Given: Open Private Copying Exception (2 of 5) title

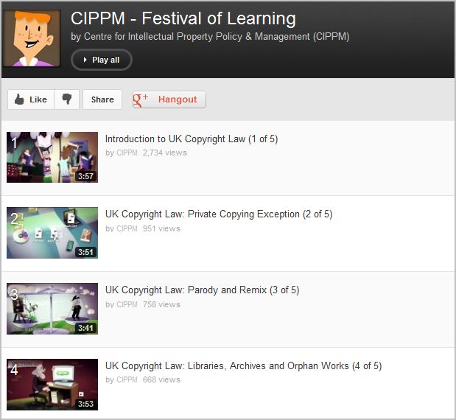Looking at the screenshot, I should point(219,214).
